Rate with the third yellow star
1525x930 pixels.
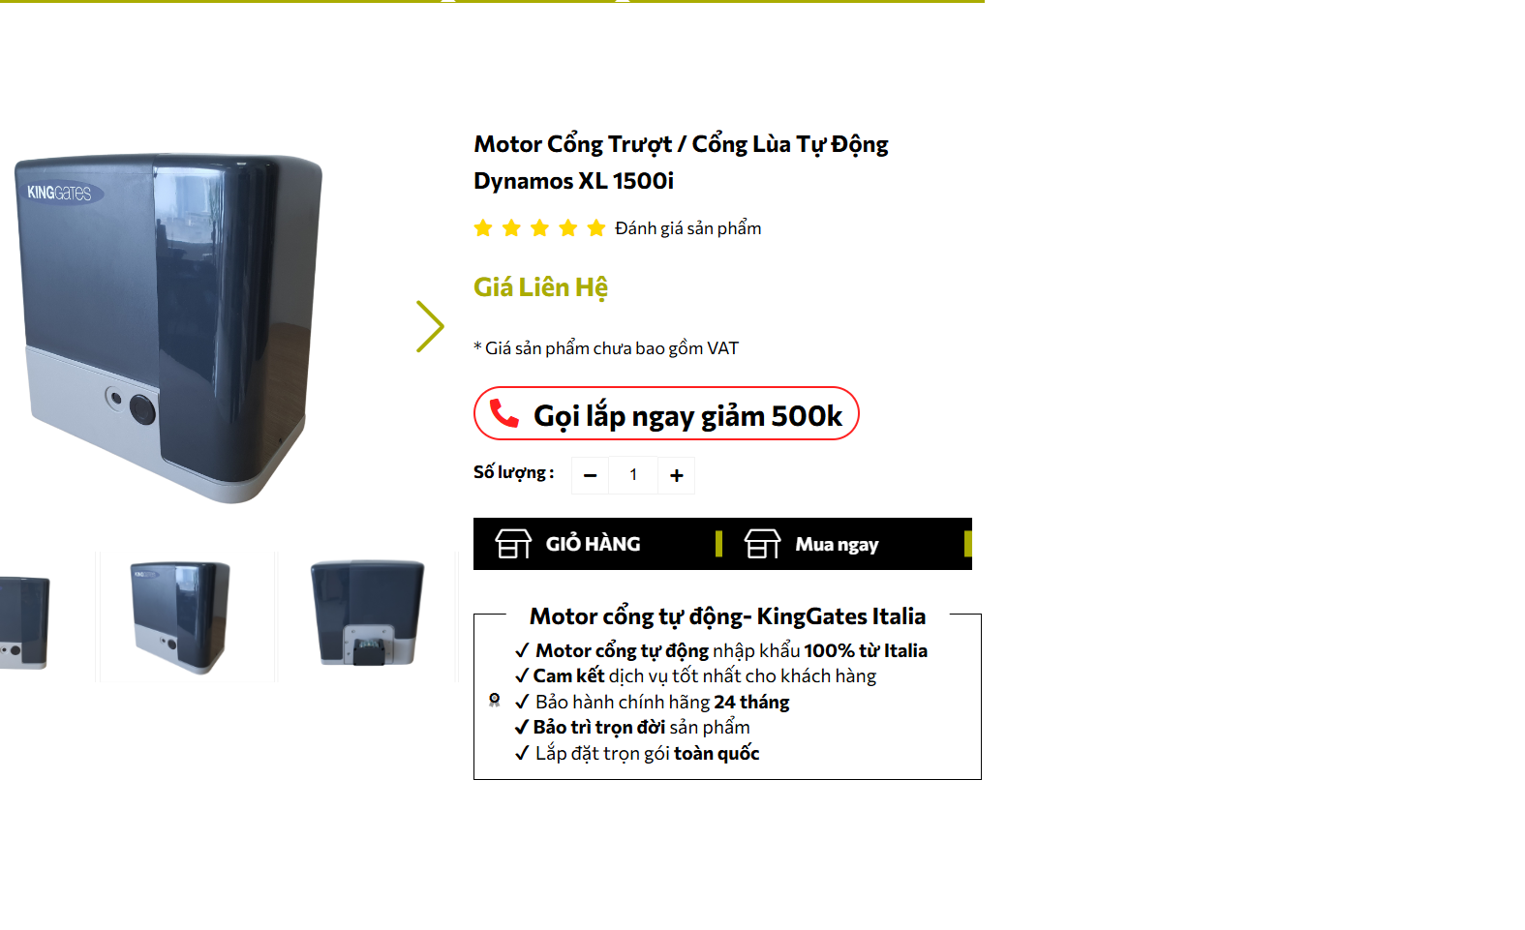click(540, 228)
